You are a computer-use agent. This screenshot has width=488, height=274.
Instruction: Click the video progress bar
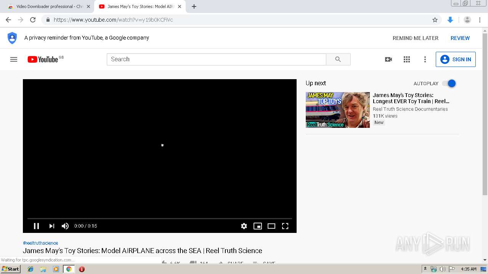160,218
